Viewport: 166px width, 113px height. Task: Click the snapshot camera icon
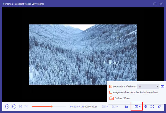click(136, 106)
